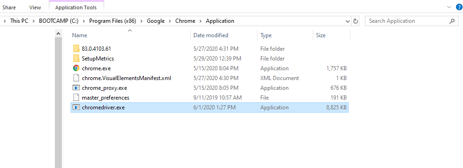Click the chromedriver.exe application icon
The width and height of the screenshot is (463, 168).
76,108
